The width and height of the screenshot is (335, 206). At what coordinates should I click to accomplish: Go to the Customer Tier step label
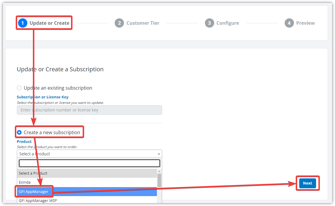pos(143,23)
